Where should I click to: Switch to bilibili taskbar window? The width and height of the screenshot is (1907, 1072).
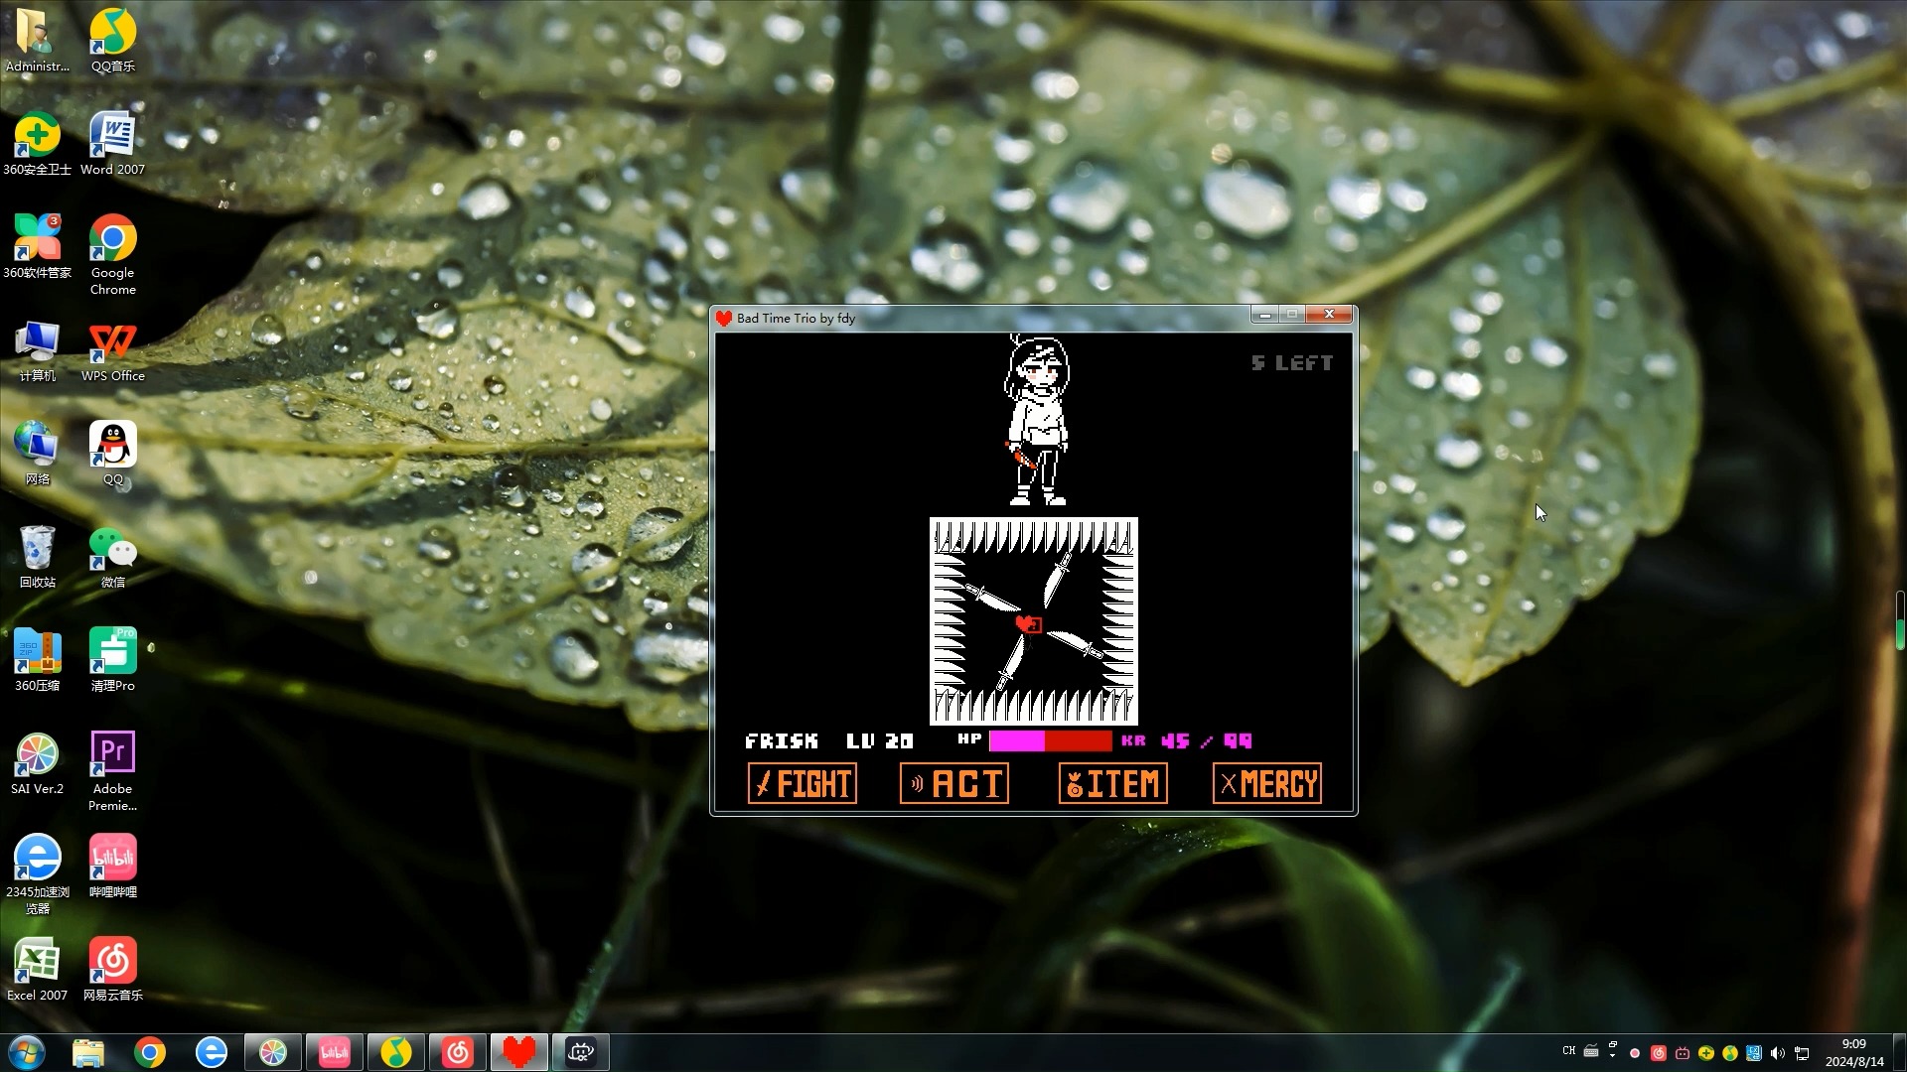[335, 1052]
